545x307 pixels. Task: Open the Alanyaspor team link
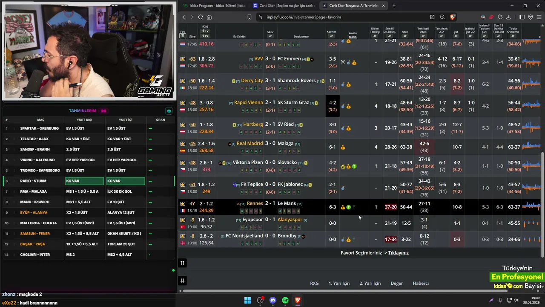(290, 220)
